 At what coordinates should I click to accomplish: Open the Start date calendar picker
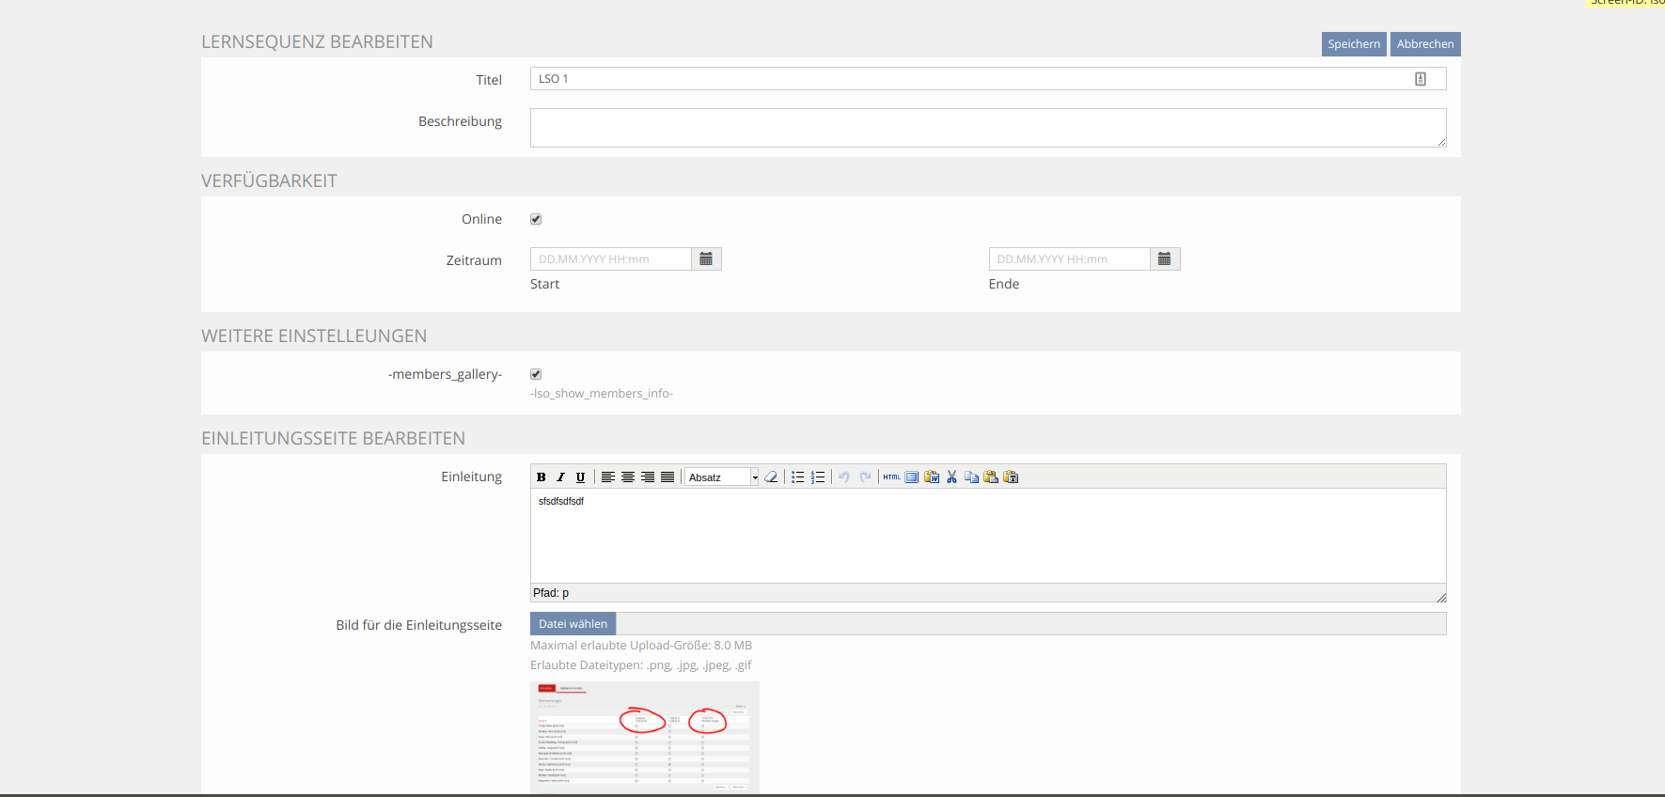click(706, 259)
